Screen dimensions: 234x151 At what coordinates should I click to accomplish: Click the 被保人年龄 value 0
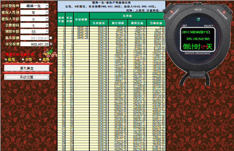point(33,19)
